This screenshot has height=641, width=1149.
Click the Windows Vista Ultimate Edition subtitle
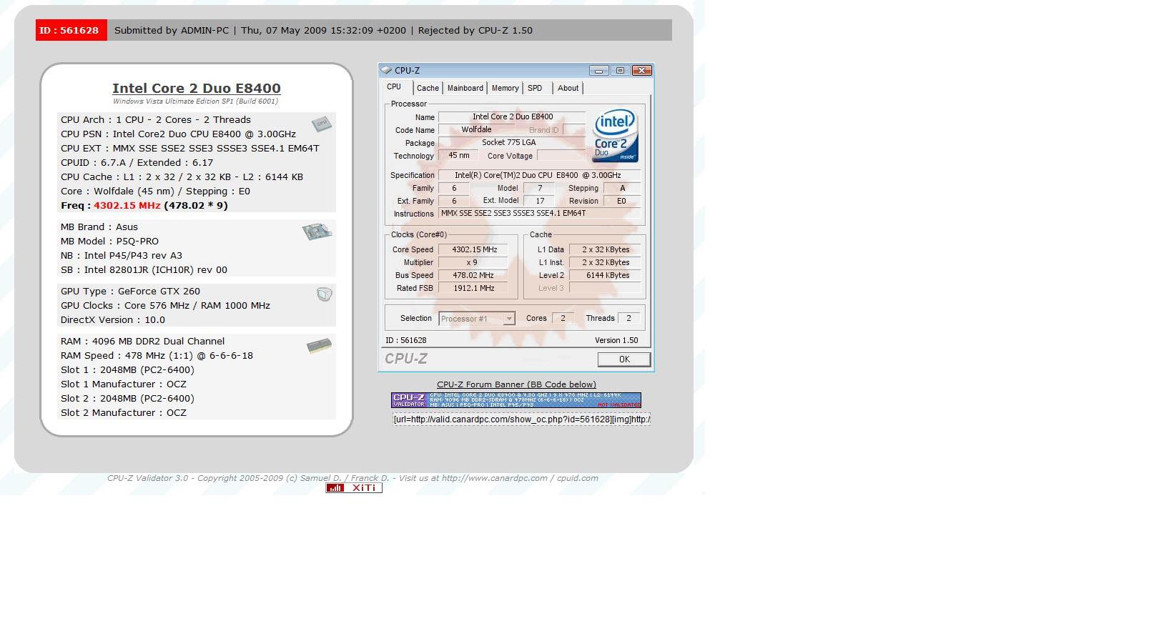click(195, 101)
